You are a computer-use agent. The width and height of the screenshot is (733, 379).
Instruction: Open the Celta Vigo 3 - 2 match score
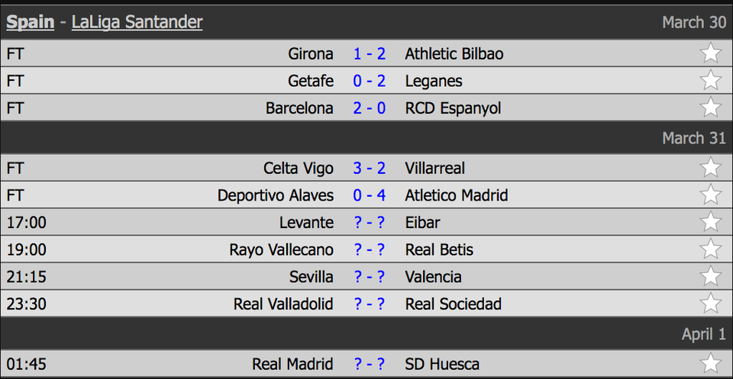[370, 168]
